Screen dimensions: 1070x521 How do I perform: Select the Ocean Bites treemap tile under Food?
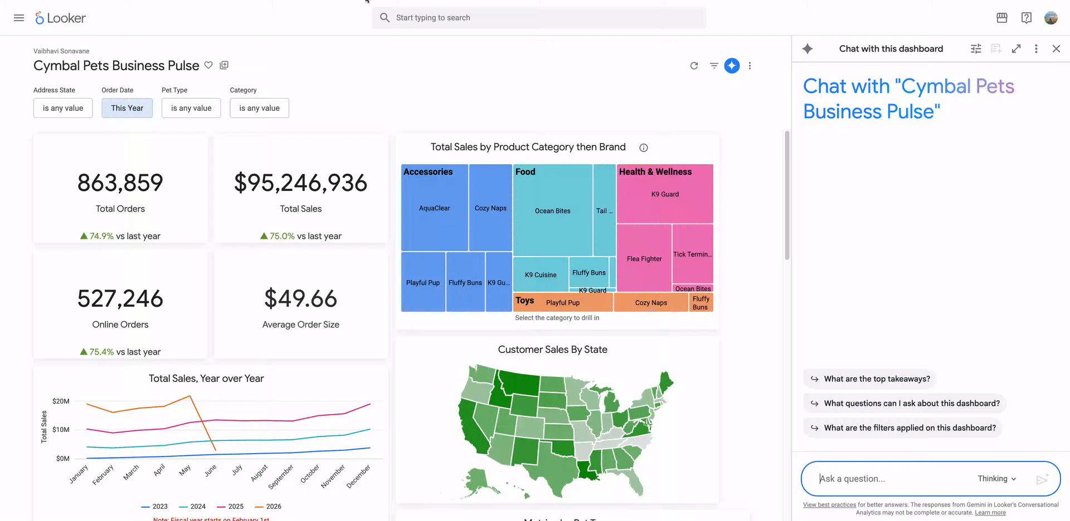553,211
